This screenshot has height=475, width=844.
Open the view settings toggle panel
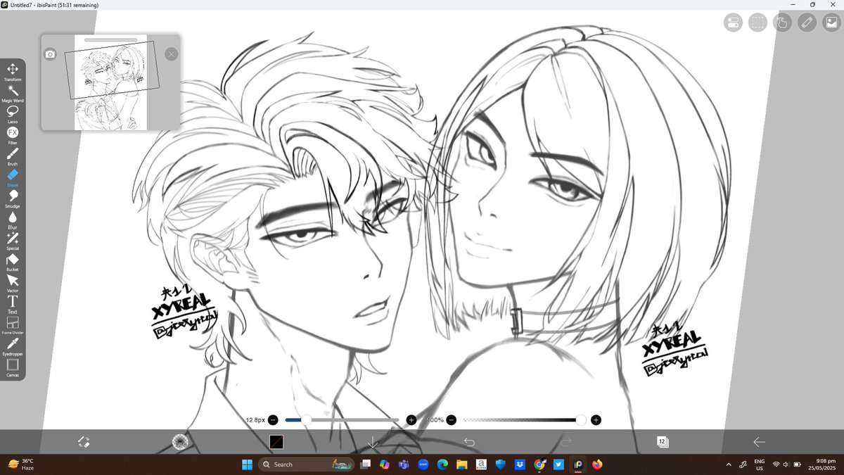[733, 23]
